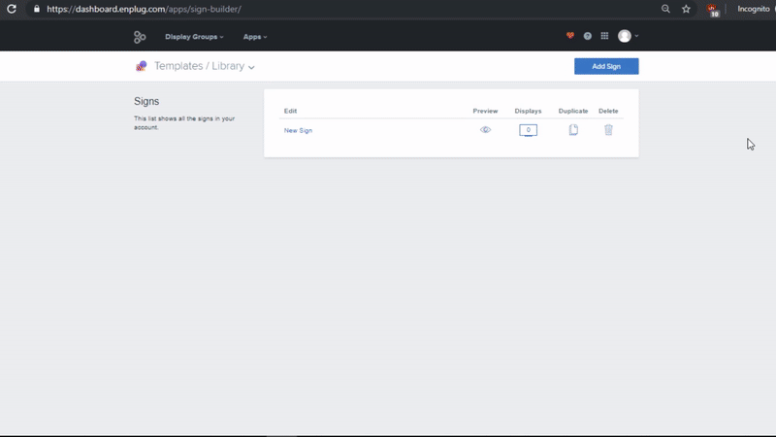Click the user avatar icon
This screenshot has height=437, width=776.
pyautogui.click(x=625, y=36)
